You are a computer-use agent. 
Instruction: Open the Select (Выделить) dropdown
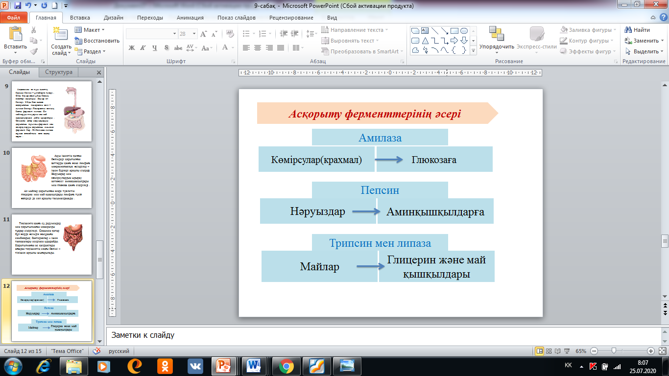pyautogui.click(x=645, y=51)
